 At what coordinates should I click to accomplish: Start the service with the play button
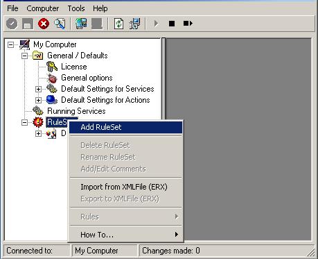pyautogui.click(x=156, y=24)
